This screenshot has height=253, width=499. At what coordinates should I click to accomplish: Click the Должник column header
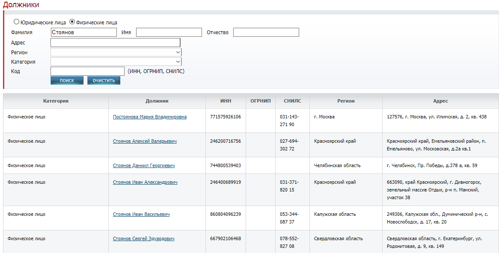click(x=157, y=101)
